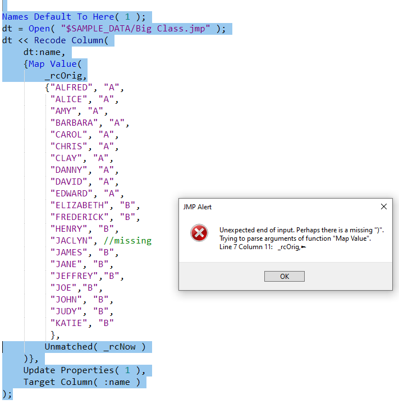Image resolution: width=399 pixels, height=404 pixels.
Task: Click the "HENRY", "B" entry
Action: (84, 229)
